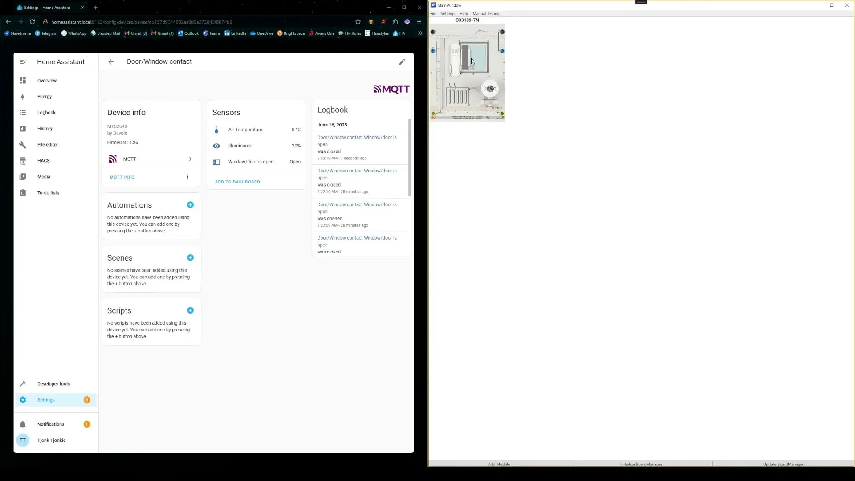Screen dimensions: 855x481
Task: Open HACS in the sidebar
Action: (x=56, y=161)
